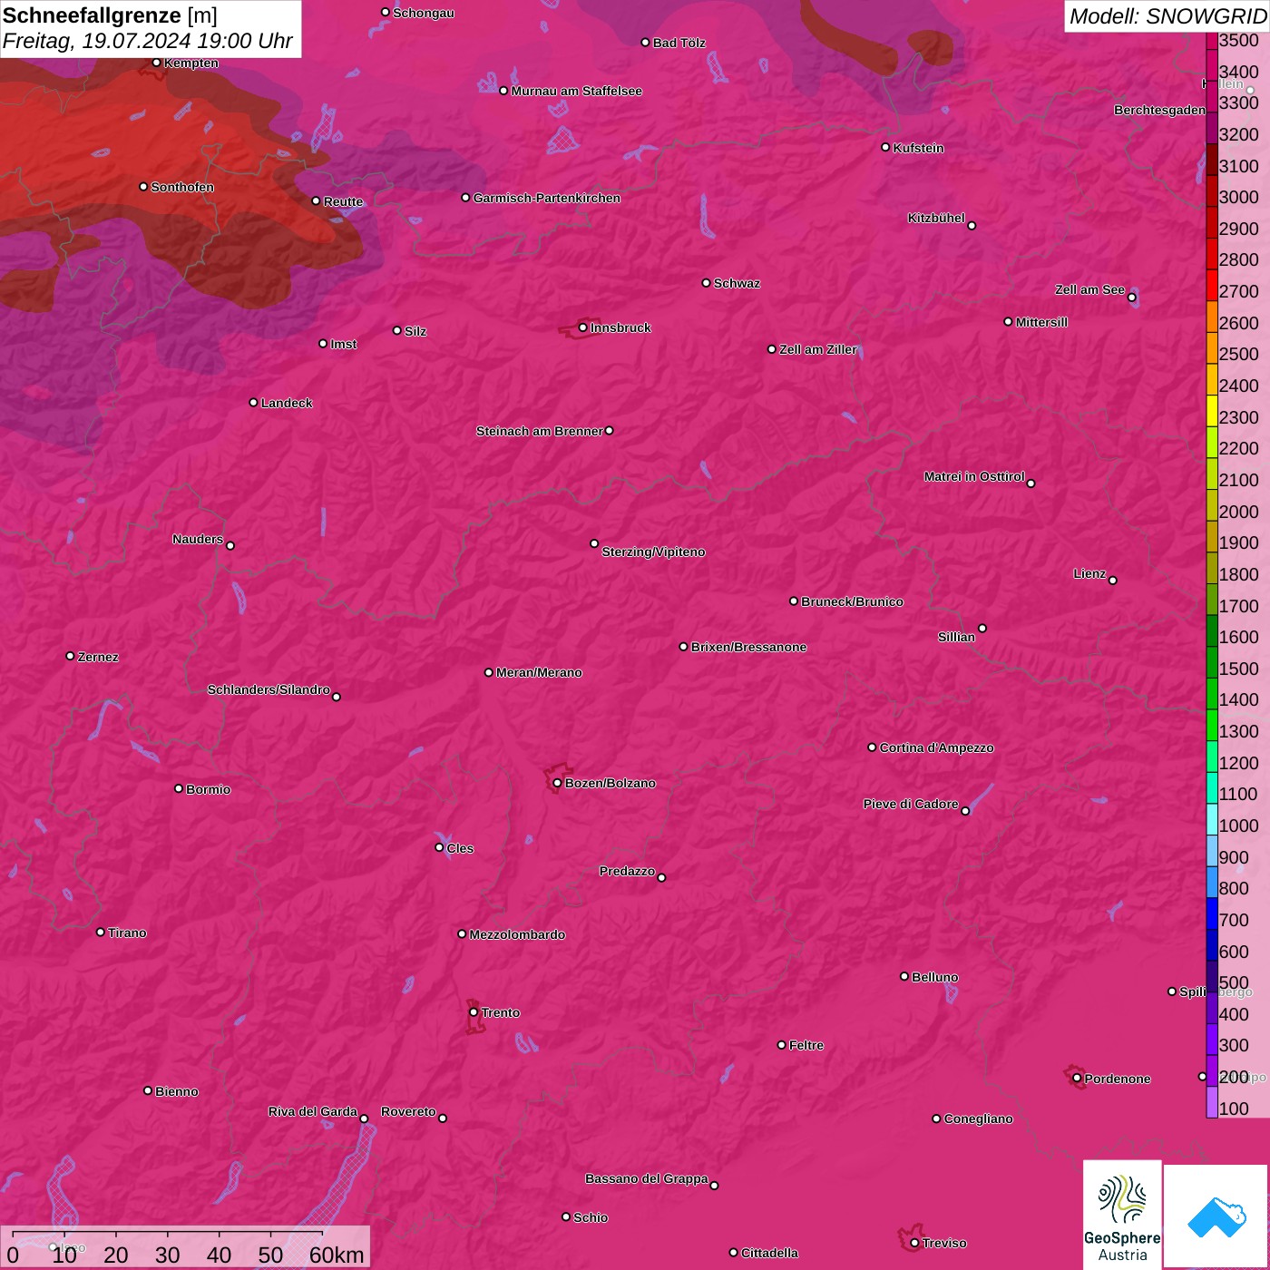Select the "Zell am Ziller" label

818,349
